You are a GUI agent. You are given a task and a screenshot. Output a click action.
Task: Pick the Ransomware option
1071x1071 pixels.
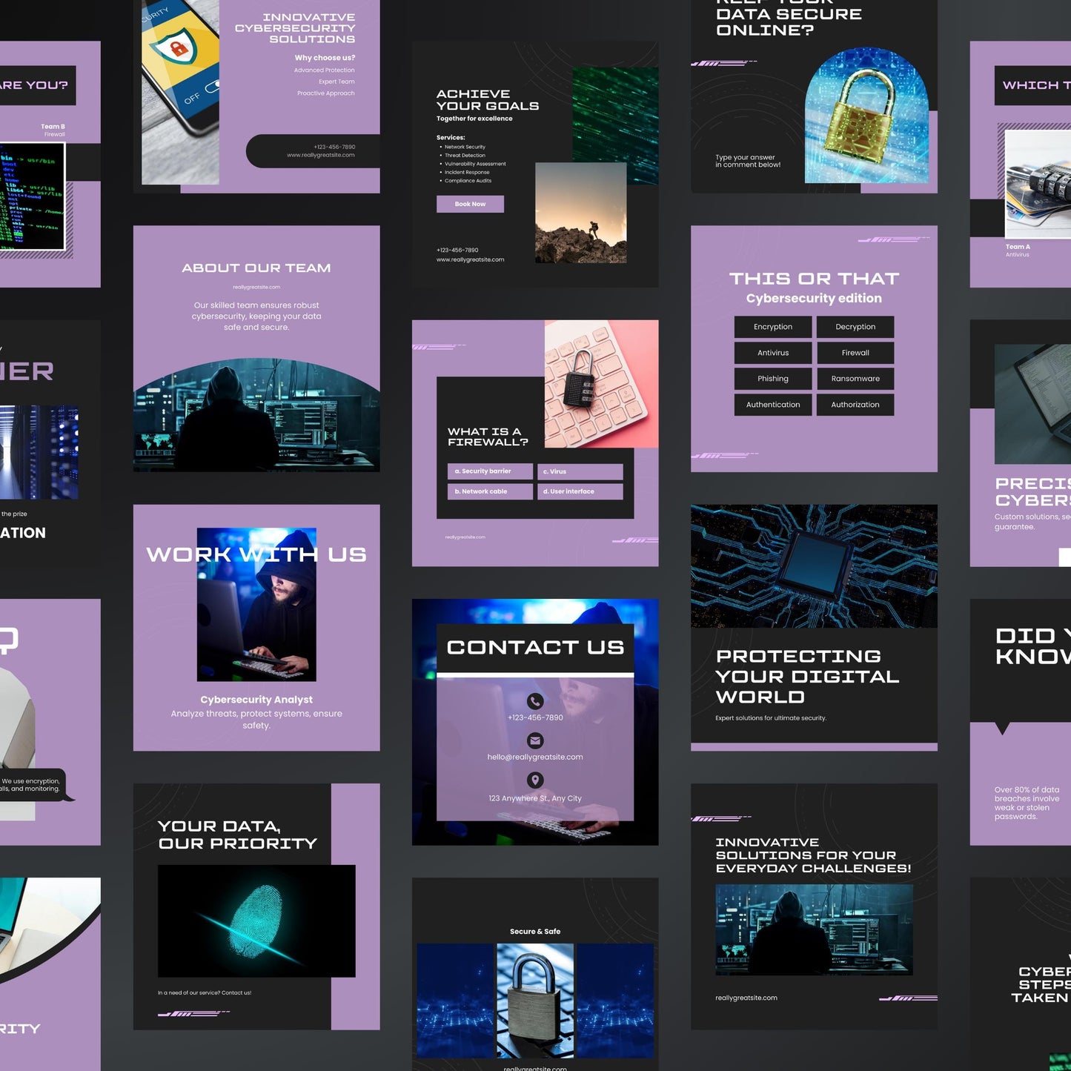(855, 379)
